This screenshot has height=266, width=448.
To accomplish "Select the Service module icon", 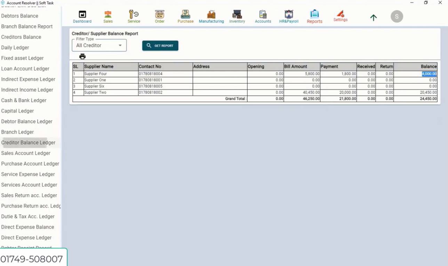I will (x=134, y=16).
